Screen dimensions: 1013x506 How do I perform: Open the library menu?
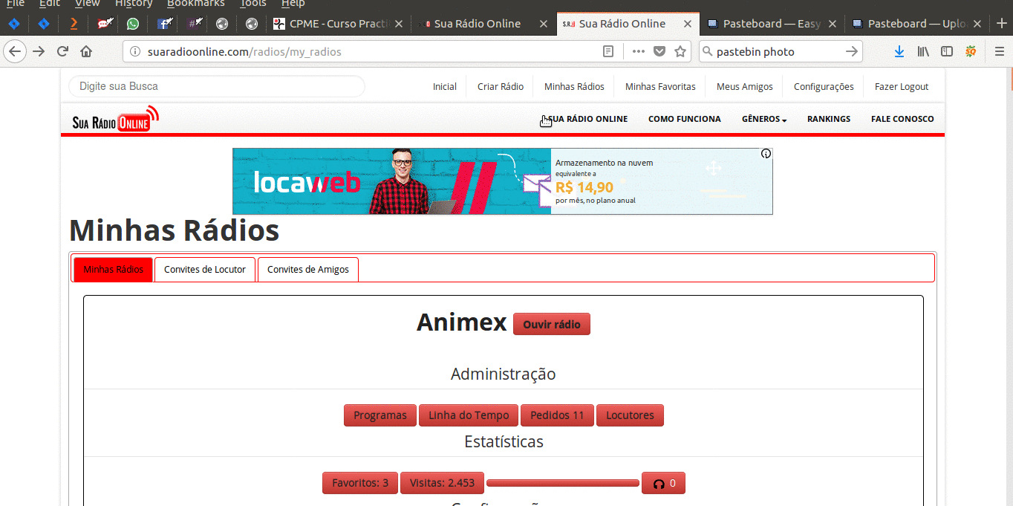click(923, 51)
